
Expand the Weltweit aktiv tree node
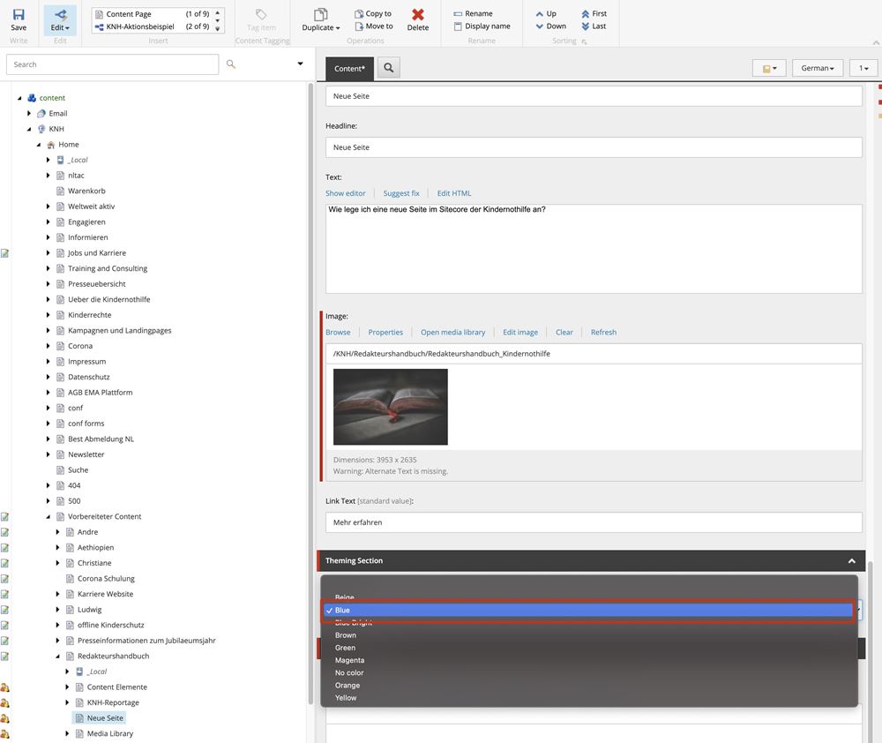tap(49, 206)
